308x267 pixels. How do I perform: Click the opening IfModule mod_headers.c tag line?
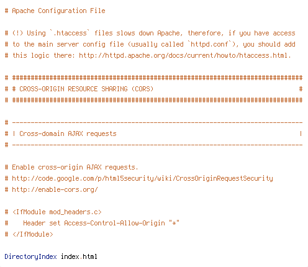click(53, 212)
